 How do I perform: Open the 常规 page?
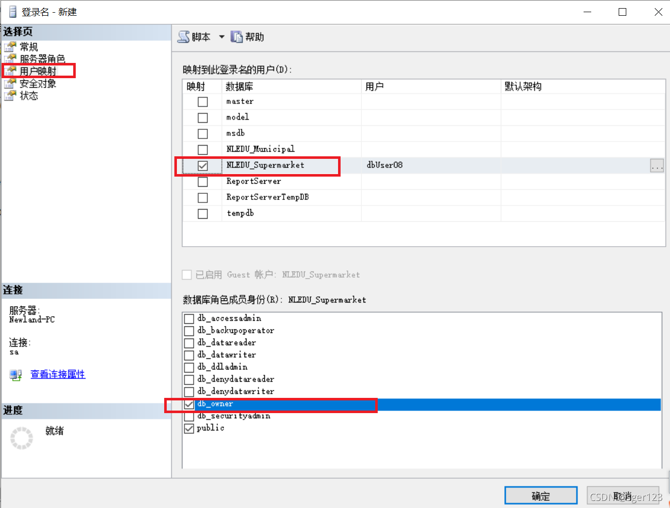28,47
